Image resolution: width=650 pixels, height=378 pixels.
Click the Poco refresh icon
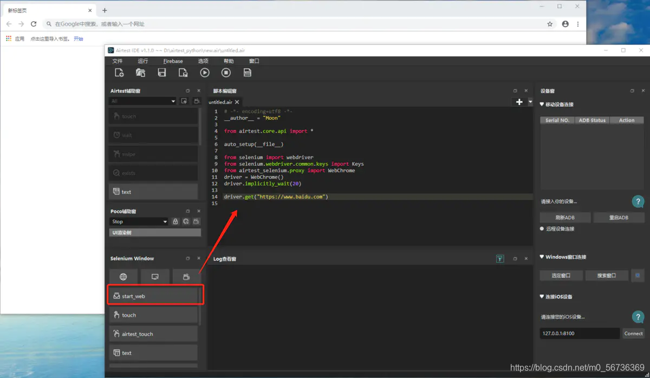click(x=186, y=221)
